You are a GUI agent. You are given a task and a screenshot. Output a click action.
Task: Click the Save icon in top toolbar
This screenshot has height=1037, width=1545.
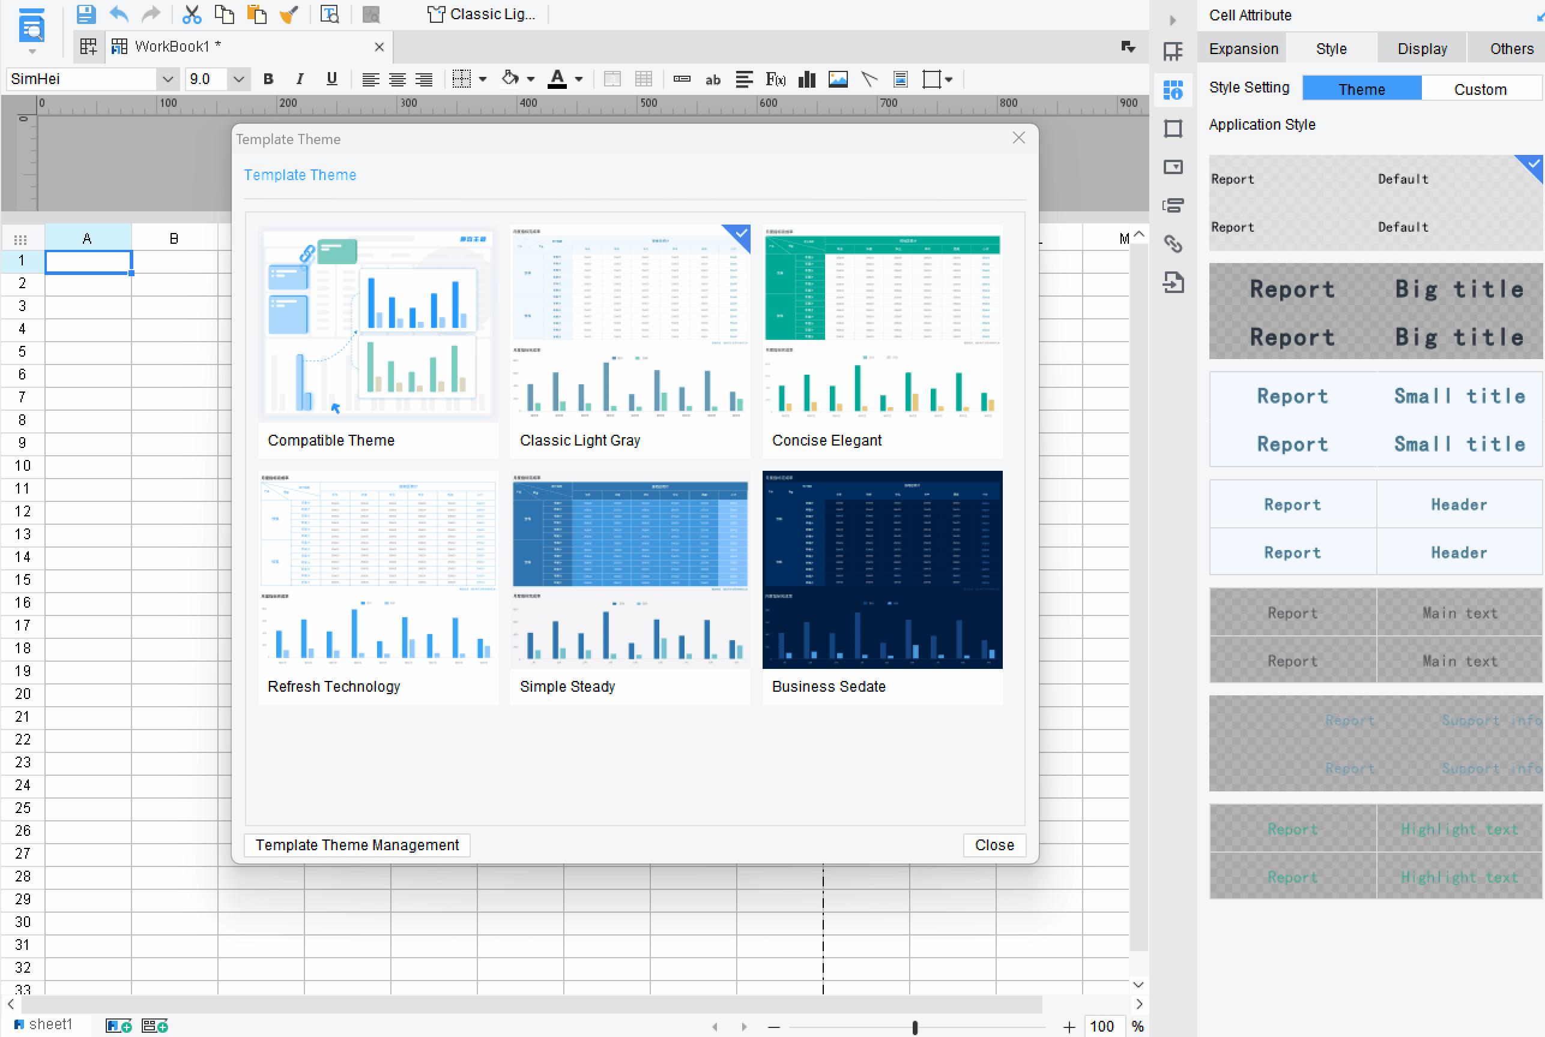[85, 14]
